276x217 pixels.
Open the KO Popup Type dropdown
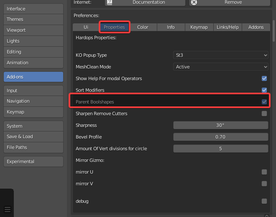pos(220,55)
